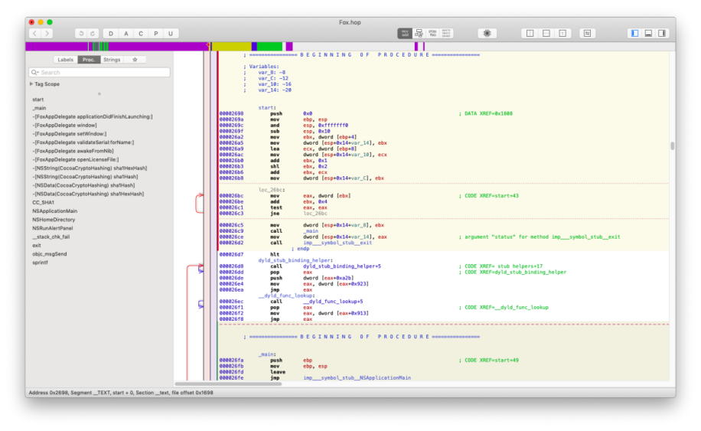Switch to the Labels tab
Viewport: 701px width, 431px height.
pos(66,60)
